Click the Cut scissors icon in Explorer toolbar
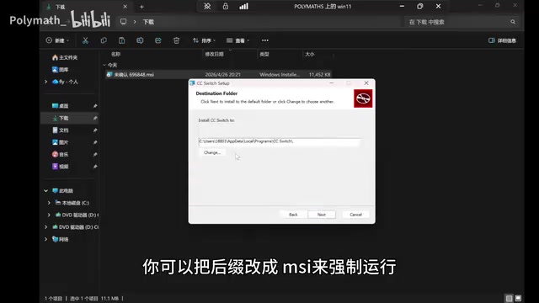The height and width of the screenshot is (303, 539). [x=85, y=40]
